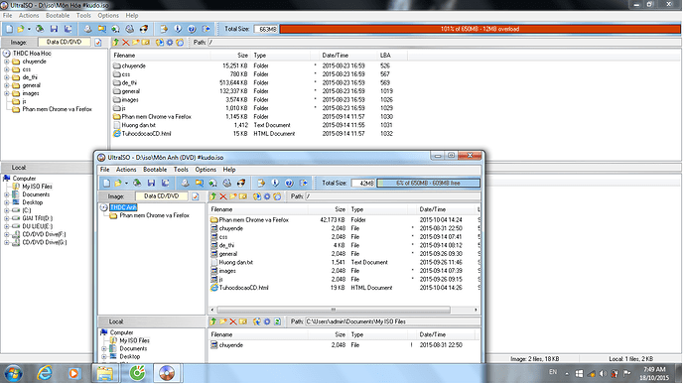Sort by Size column header in Môn Anh list
The width and height of the screenshot is (685, 384).
(328, 209)
